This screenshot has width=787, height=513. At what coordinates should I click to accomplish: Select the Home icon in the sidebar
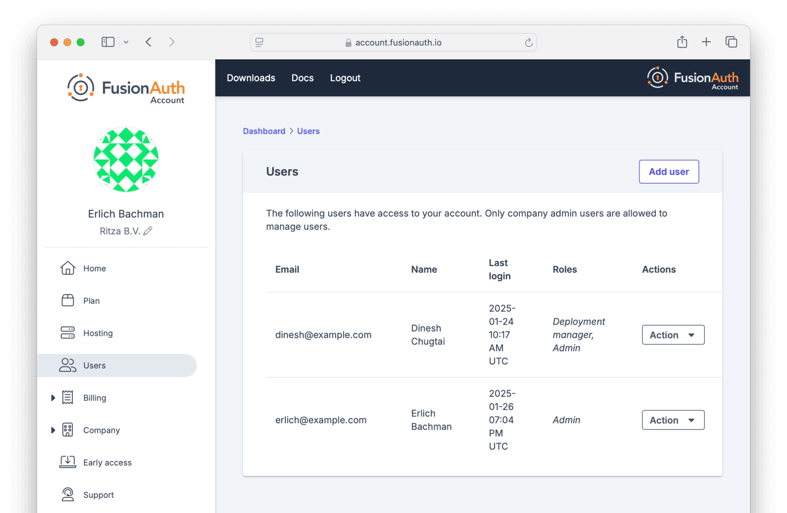click(67, 268)
